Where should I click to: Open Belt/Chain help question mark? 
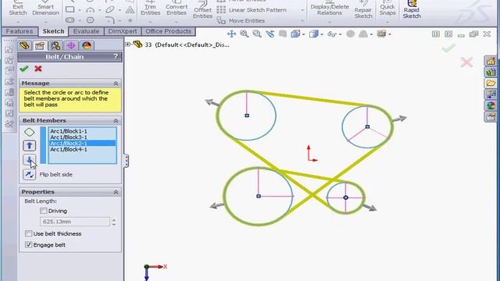click(x=116, y=57)
